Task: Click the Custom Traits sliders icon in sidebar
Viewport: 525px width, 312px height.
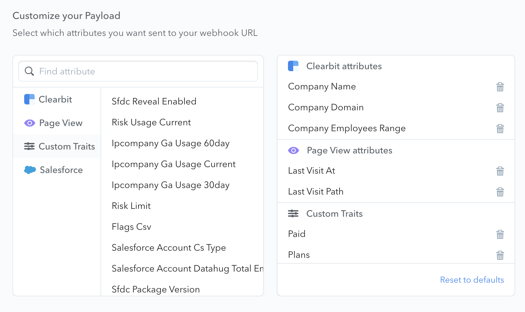Action: 29,146
